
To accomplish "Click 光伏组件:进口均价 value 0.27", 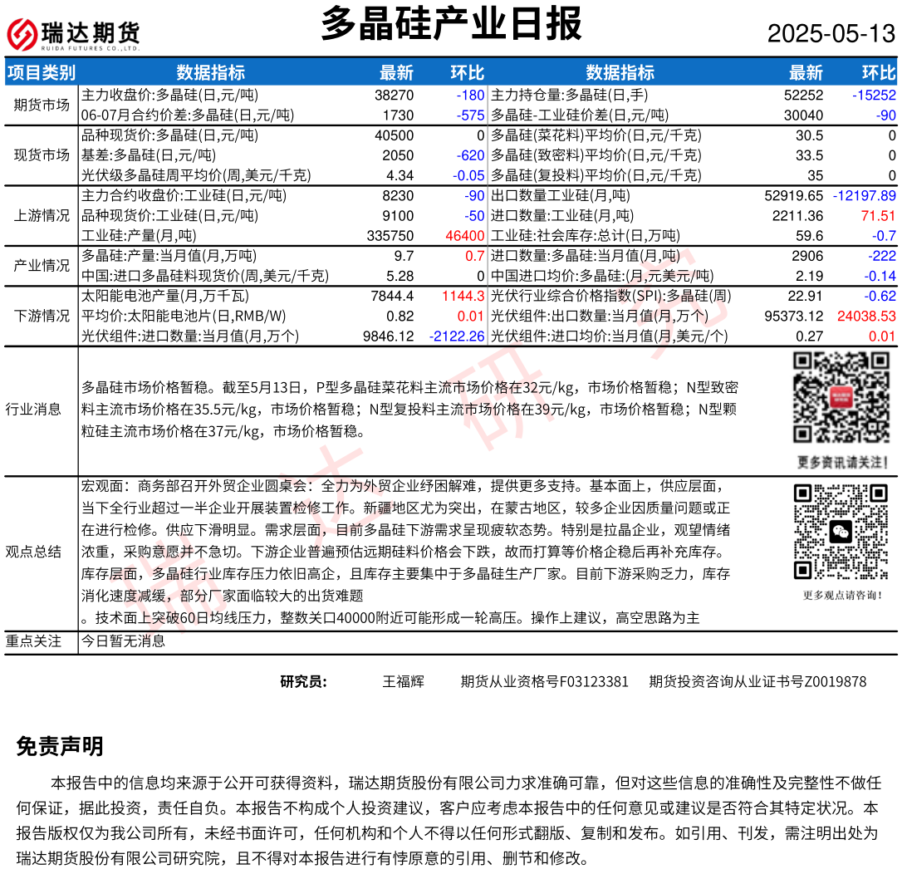I will click(809, 336).
